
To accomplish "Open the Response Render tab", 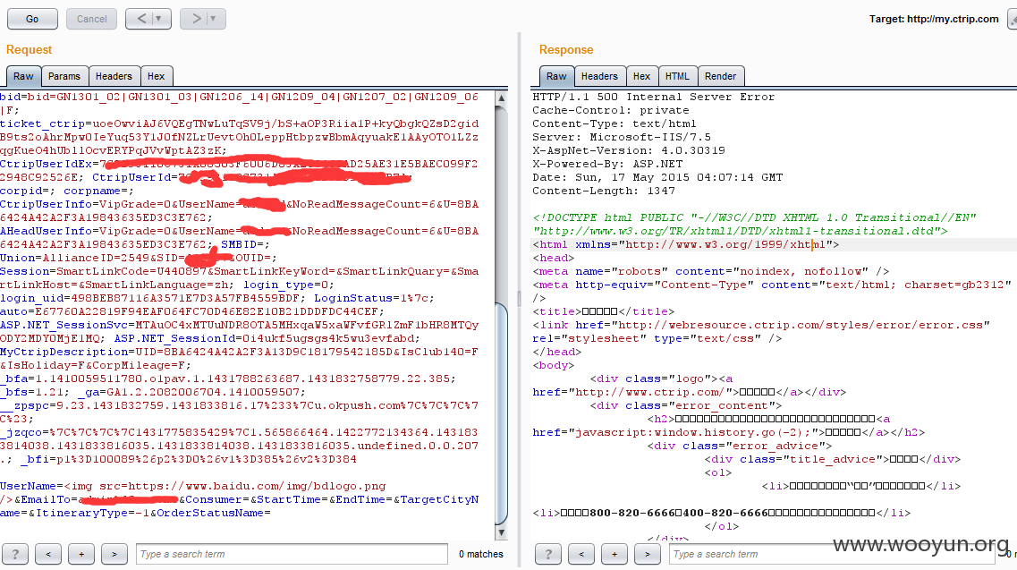I will [720, 76].
